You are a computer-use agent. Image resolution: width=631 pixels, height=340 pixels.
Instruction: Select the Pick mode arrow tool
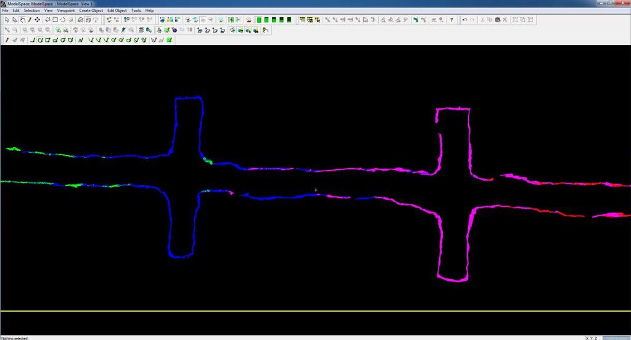7,20
